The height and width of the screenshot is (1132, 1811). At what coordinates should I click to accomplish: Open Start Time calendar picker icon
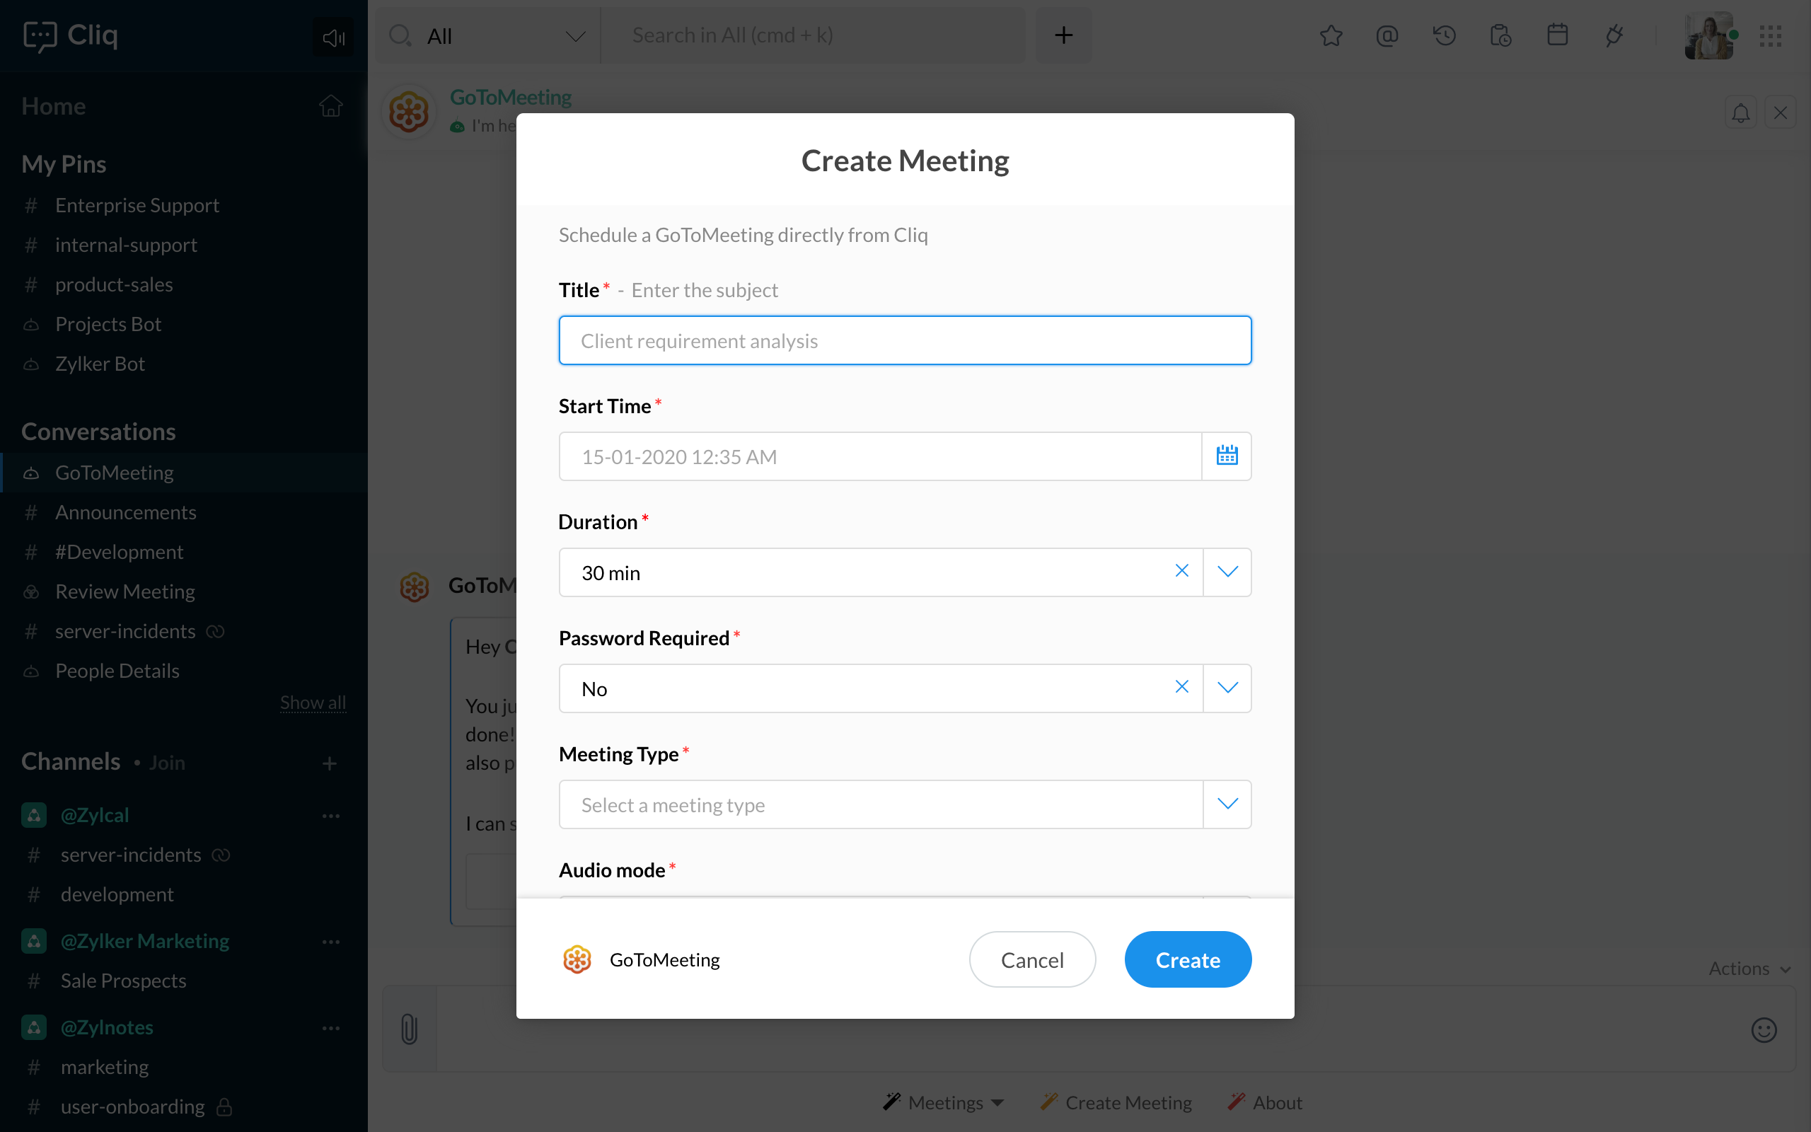[x=1227, y=456]
